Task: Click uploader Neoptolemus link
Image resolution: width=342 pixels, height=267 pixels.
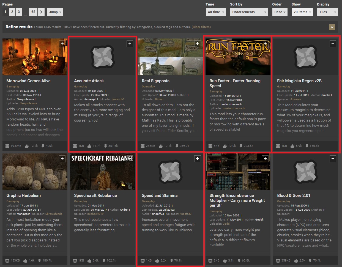Action: click(28, 103)
